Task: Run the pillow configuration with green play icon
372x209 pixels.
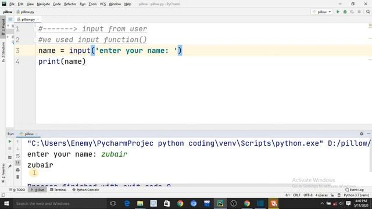Action: tap(338, 12)
